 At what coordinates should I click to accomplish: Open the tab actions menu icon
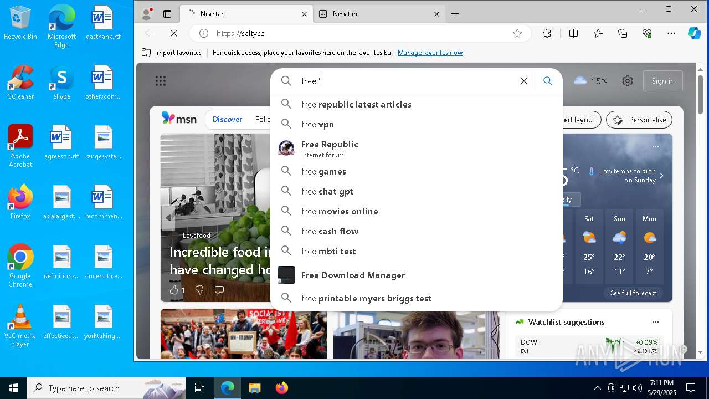[x=167, y=14]
